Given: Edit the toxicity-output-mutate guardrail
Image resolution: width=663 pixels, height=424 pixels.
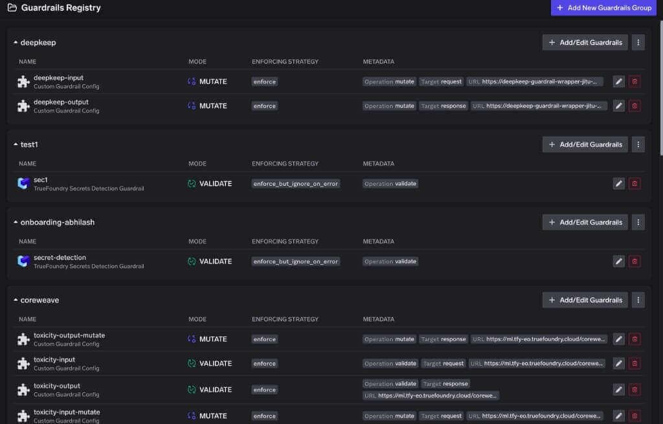Looking at the screenshot, I should [x=618, y=339].
